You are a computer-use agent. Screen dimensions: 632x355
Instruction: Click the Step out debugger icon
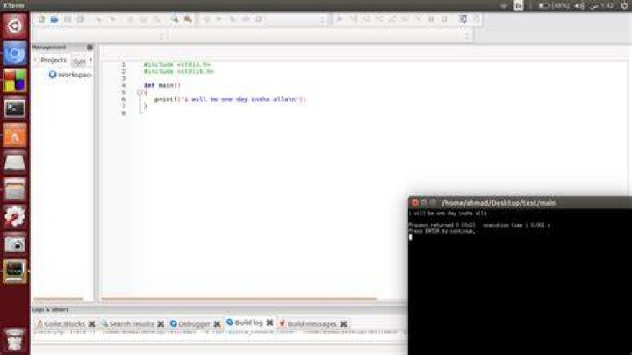[x=391, y=19]
